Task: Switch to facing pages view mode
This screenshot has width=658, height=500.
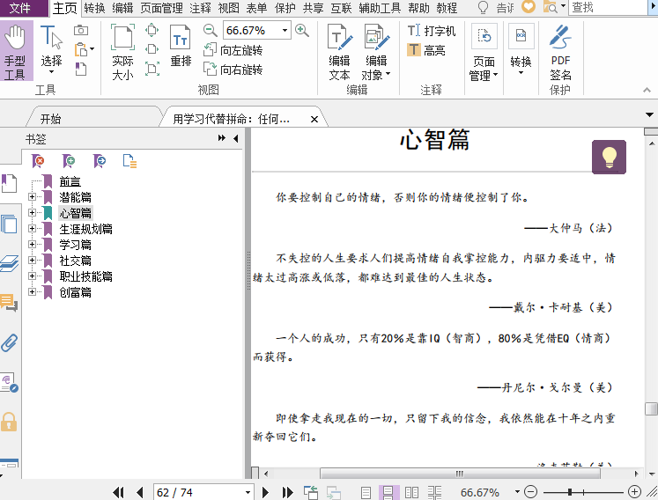Action: [x=411, y=492]
